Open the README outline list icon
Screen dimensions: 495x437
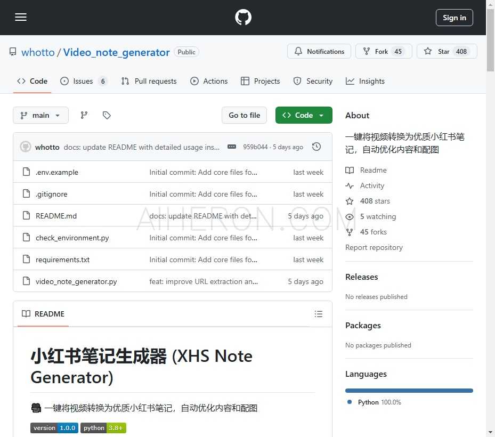[x=319, y=314]
